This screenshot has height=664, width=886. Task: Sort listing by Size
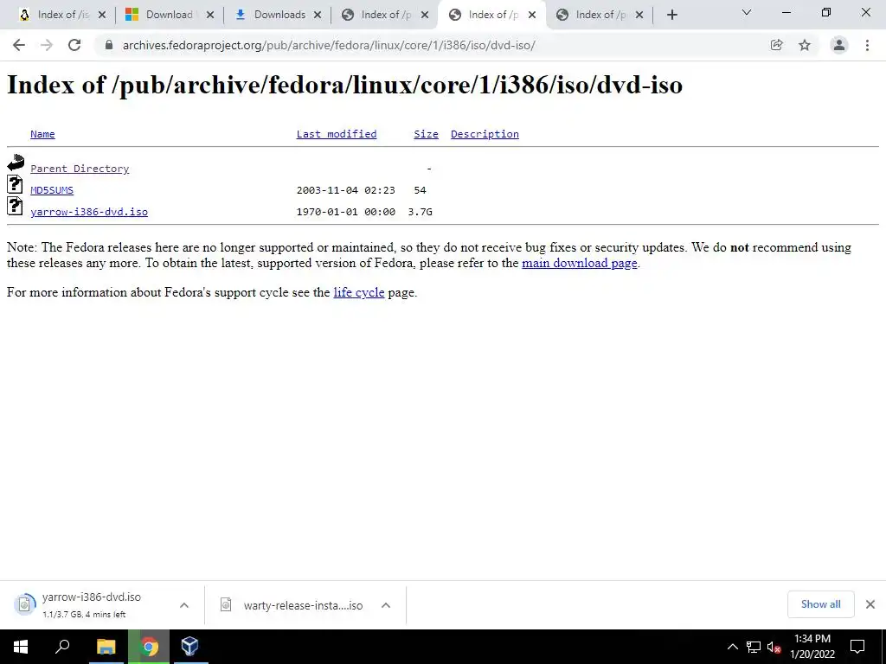tap(426, 134)
